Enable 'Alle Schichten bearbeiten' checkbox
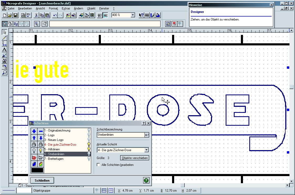This screenshot has width=295, height=195. coord(99,165)
